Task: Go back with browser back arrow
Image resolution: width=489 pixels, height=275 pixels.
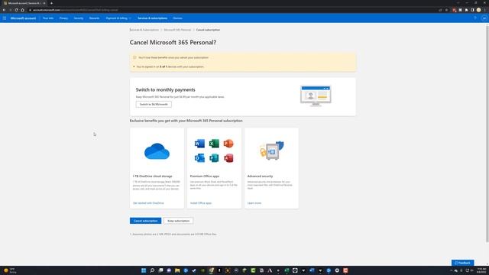Action: click(4, 10)
